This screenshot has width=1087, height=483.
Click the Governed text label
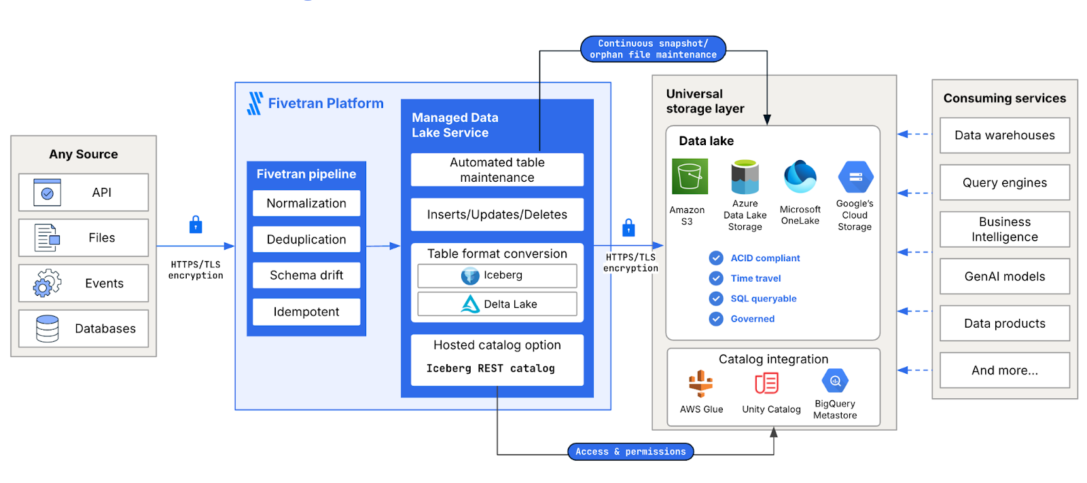[x=753, y=319]
